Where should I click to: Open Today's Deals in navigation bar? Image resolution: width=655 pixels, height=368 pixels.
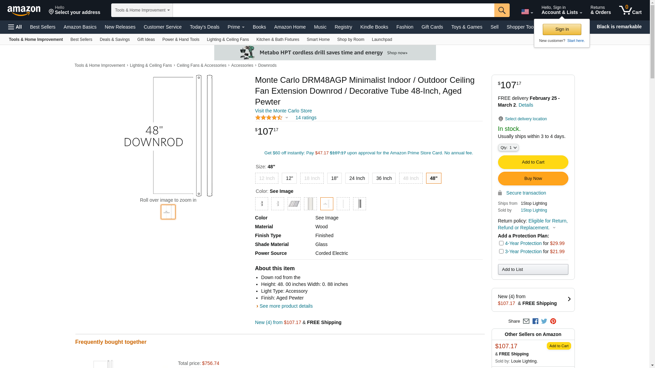point(204,27)
